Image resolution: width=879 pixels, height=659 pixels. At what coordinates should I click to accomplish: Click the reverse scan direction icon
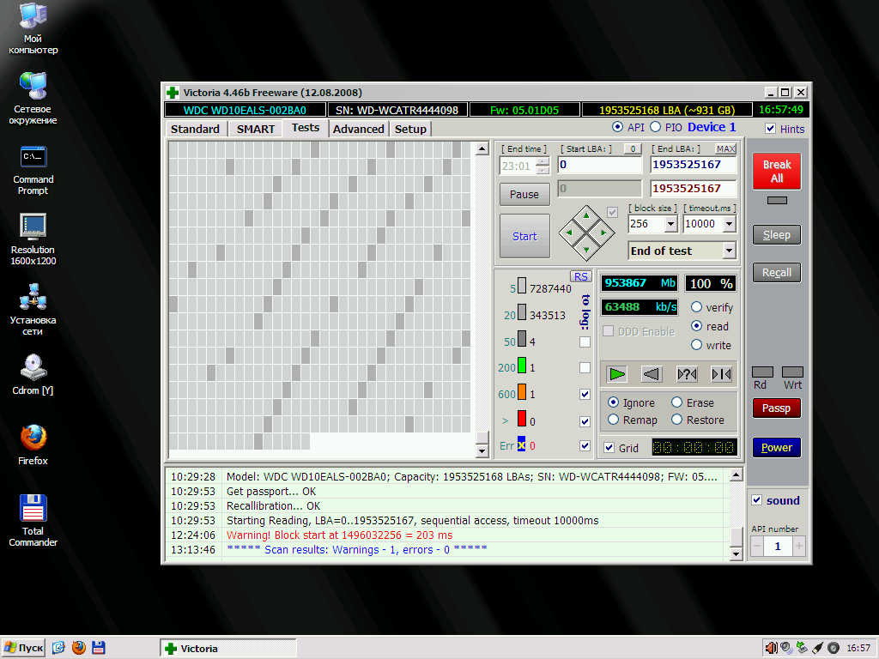pyautogui.click(x=652, y=373)
